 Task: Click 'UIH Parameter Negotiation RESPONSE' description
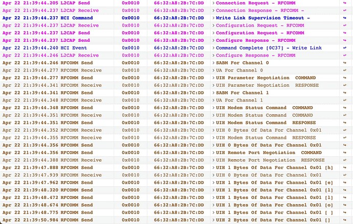pos(267,85)
